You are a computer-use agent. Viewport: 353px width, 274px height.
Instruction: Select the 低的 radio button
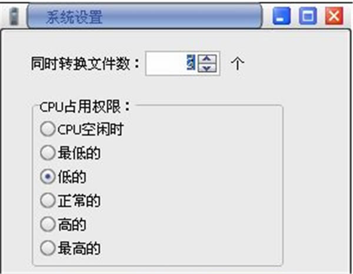48,176
